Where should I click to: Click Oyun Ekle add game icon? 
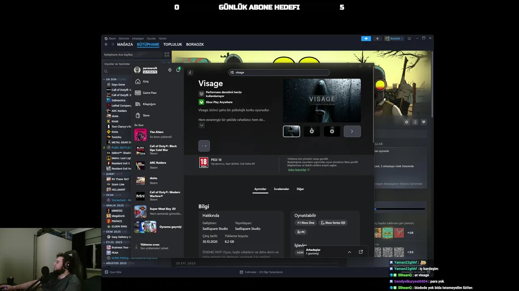[106, 272]
